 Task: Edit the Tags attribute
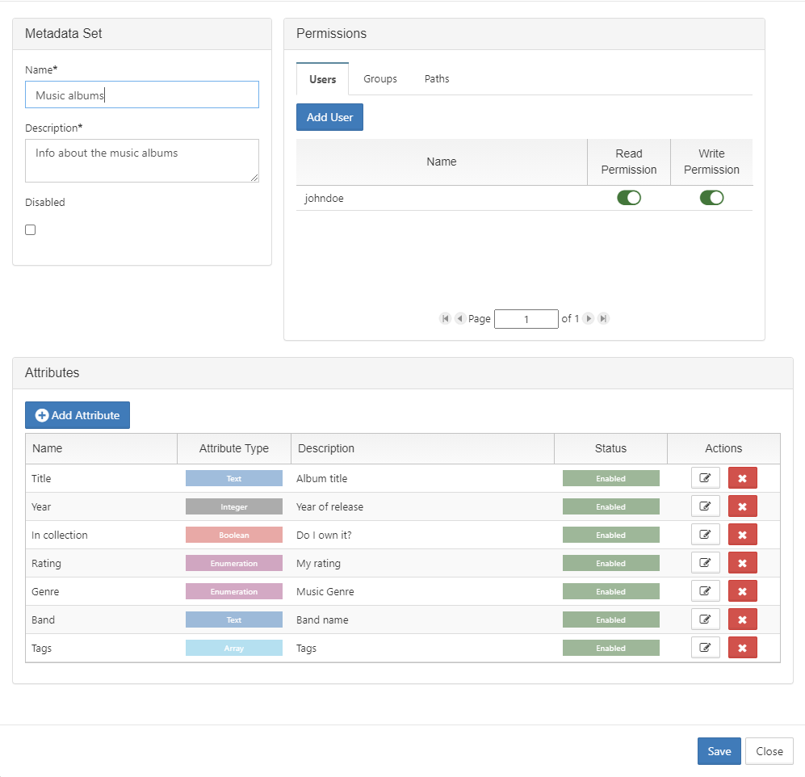coord(706,648)
